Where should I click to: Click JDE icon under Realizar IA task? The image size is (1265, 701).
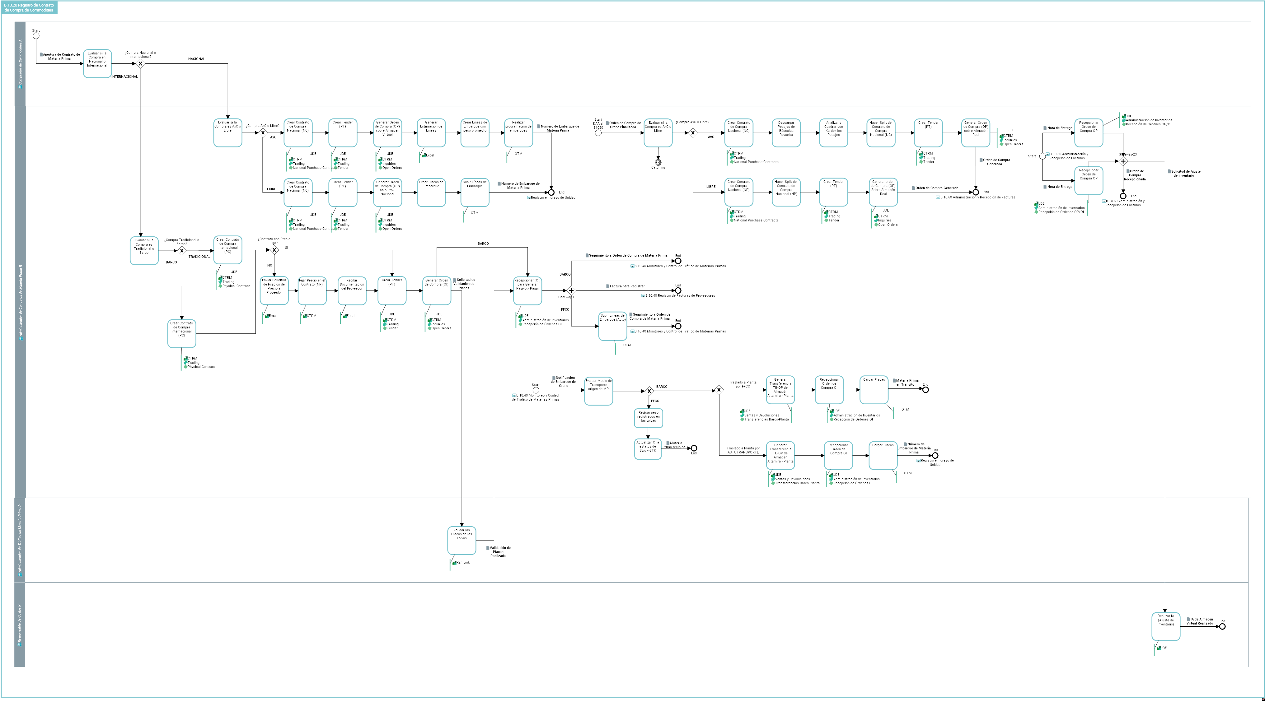(x=1159, y=648)
